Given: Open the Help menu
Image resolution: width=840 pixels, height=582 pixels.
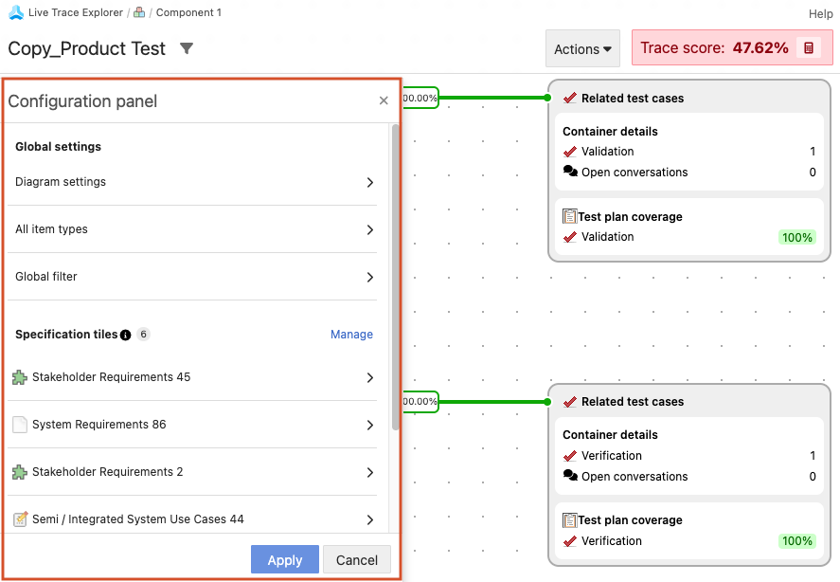Looking at the screenshot, I should click(x=820, y=13).
